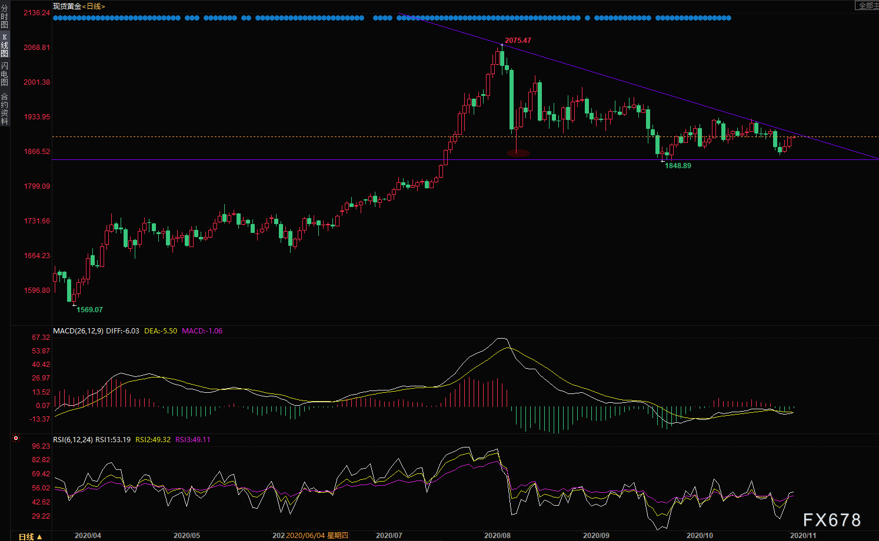This screenshot has width=879, height=541.
Task: Click the RSI2:49.32 value
Action: tap(153, 440)
